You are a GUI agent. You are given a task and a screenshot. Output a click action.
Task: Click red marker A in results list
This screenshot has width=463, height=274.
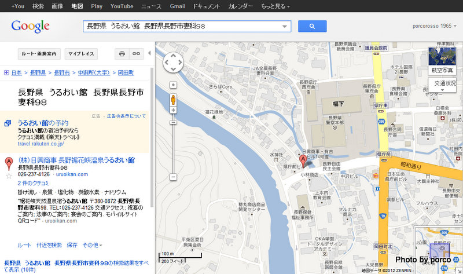tap(9, 164)
